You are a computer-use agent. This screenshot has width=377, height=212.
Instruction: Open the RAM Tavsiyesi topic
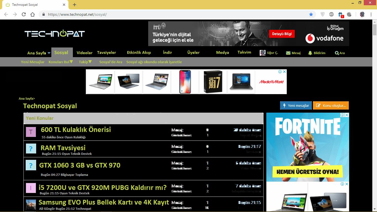(x=63, y=148)
